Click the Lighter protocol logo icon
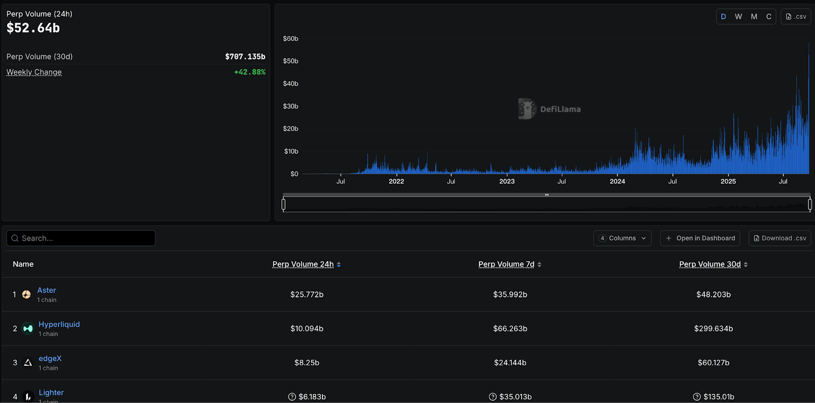The width and height of the screenshot is (815, 403). click(x=28, y=396)
